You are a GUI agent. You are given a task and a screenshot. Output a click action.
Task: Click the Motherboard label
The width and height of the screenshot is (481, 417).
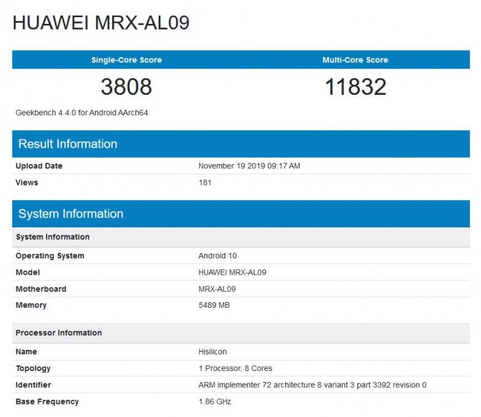(41, 289)
